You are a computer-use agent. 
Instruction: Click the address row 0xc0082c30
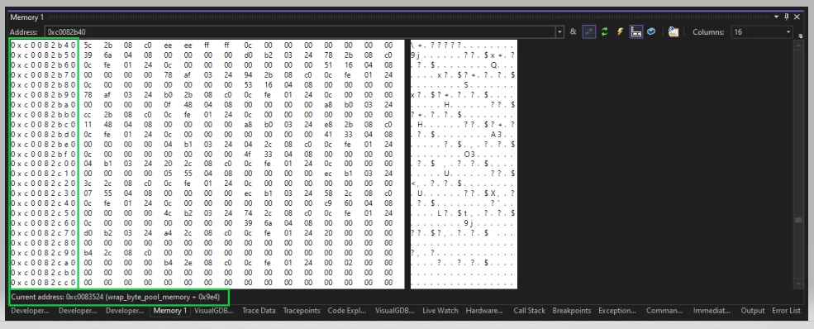(44, 193)
